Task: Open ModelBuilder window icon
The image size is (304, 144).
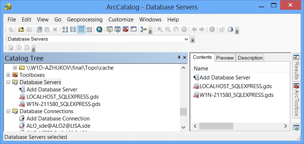Action: (x=143, y=29)
